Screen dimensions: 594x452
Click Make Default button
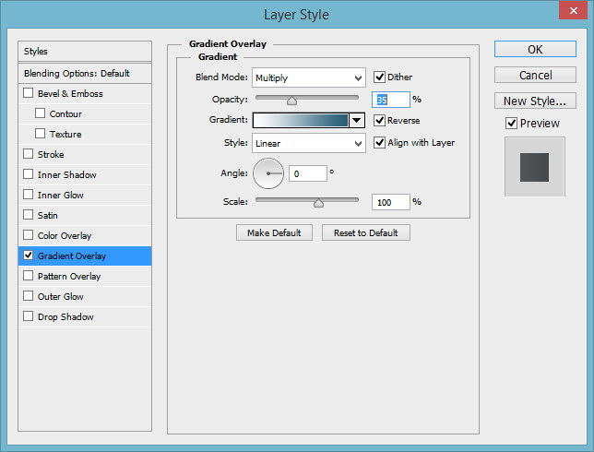pyautogui.click(x=274, y=232)
